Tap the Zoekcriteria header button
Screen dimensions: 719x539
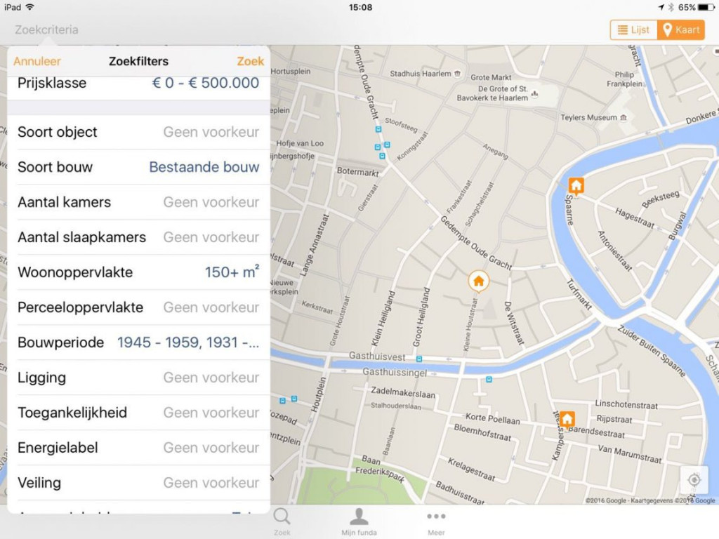click(x=46, y=29)
